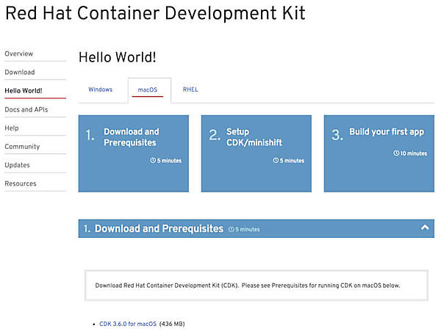Go to Download in the sidebar
Image resolution: width=441 pixels, height=331 pixels.
[x=20, y=72]
